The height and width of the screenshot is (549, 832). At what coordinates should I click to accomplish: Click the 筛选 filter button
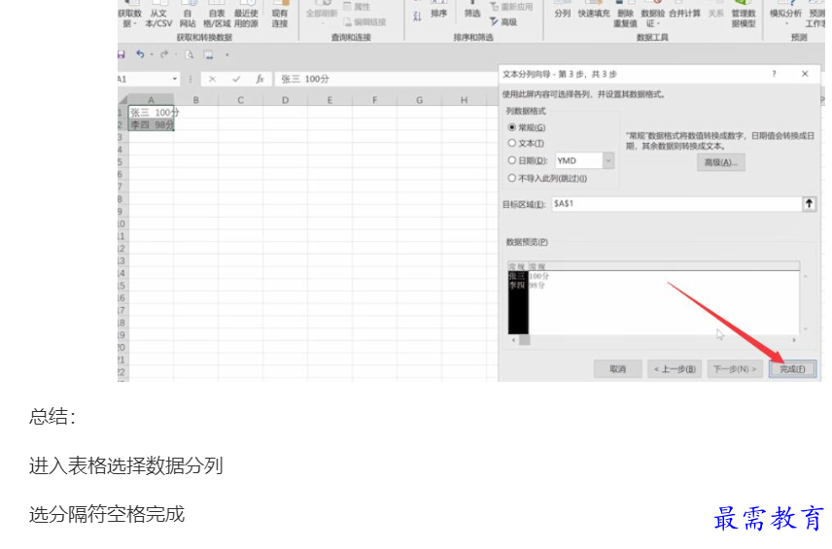pos(471,12)
